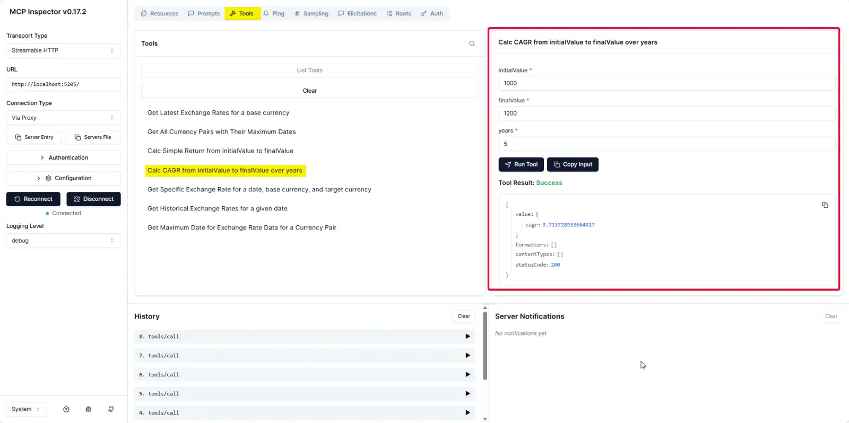Switch to the Resources tab

159,13
